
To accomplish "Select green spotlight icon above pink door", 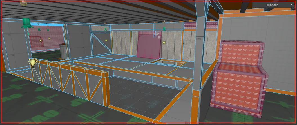I will [x=164, y=29].
